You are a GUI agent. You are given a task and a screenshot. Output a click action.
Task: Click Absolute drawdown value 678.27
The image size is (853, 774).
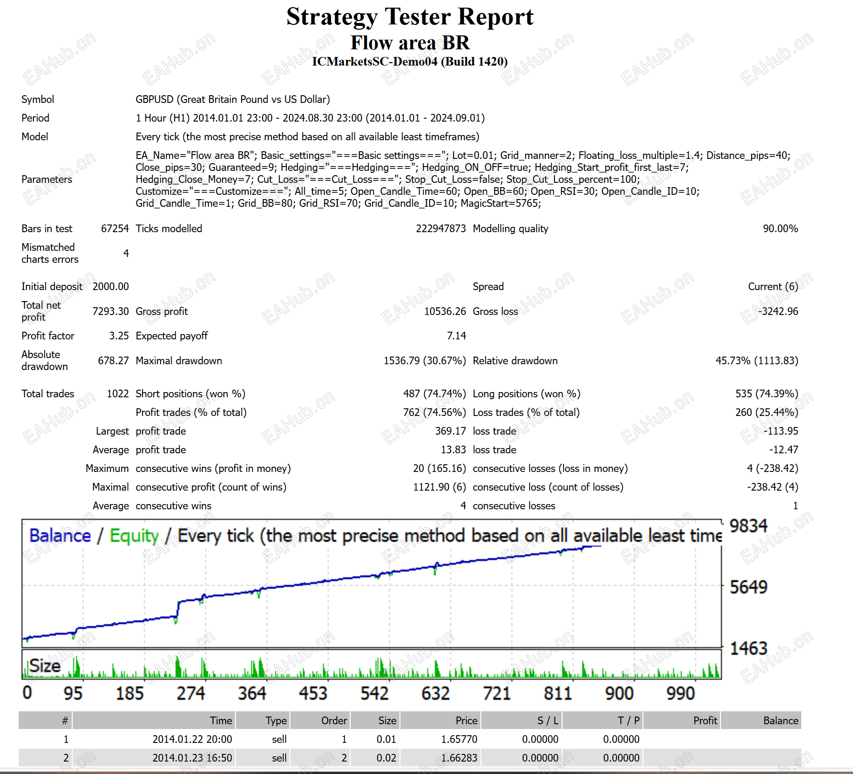pos(113,360)
